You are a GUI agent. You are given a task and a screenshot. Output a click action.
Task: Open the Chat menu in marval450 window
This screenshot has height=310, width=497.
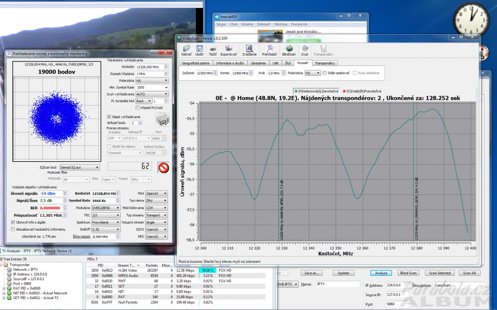(x=234, y=24)
